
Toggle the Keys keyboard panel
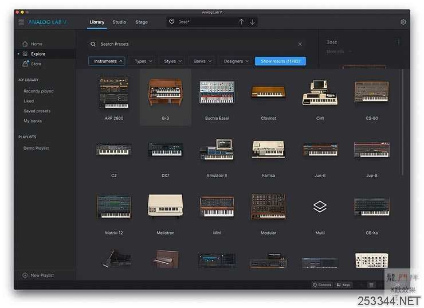pyautogui.click(x=343, y=284)
